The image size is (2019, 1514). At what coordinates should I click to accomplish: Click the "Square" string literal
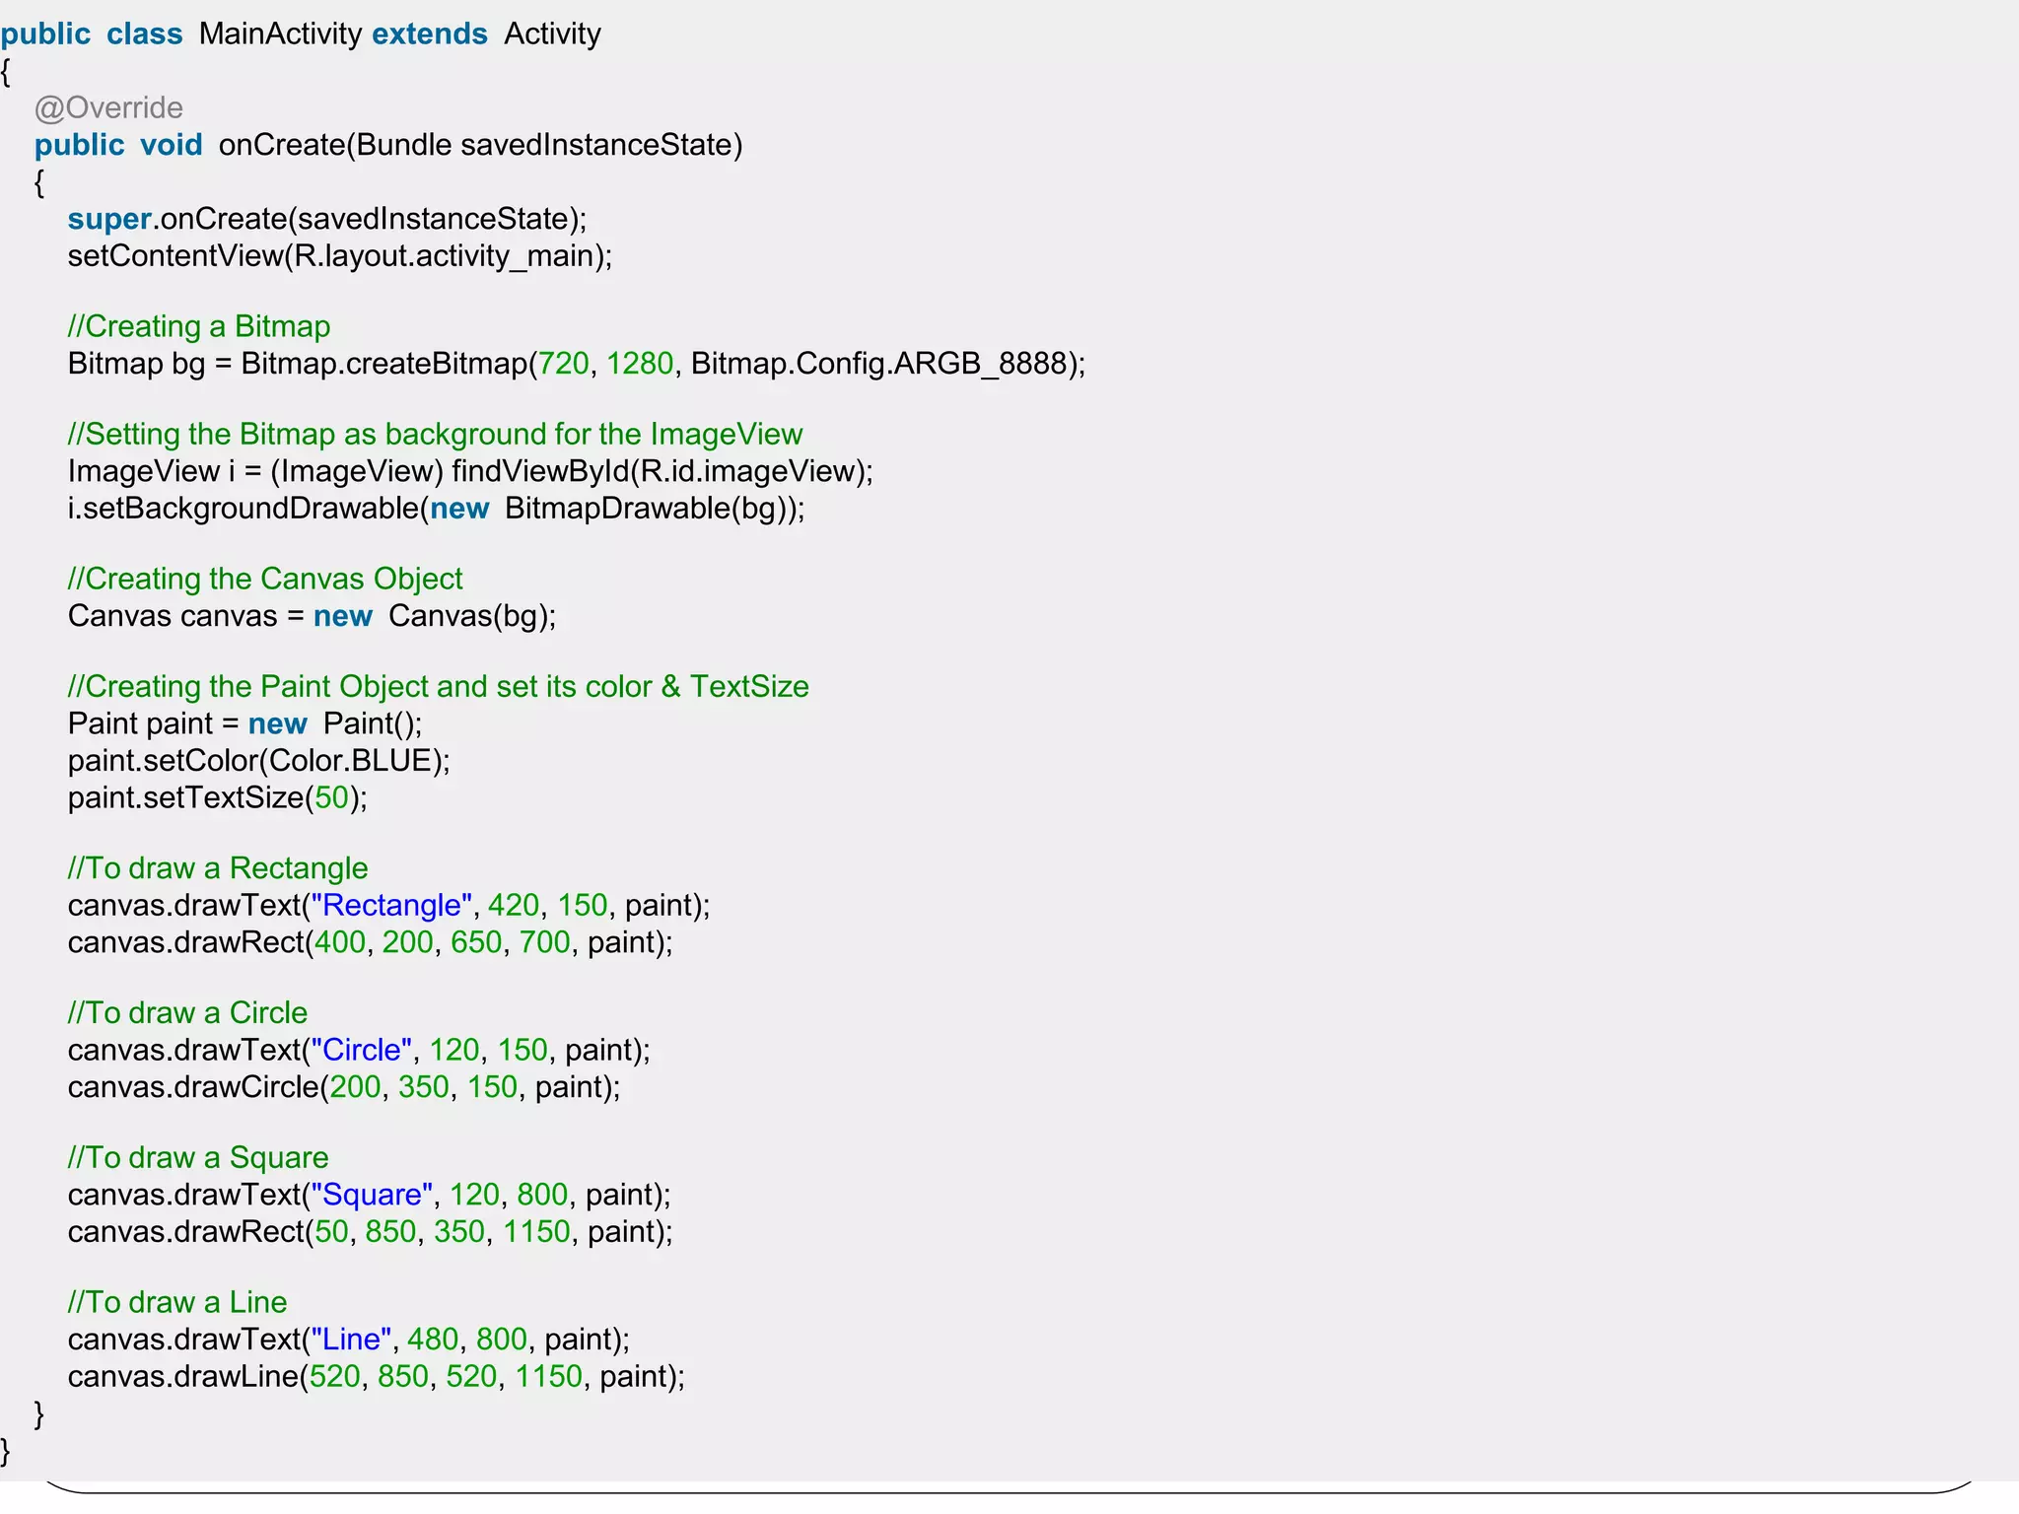pos(372,1195)
